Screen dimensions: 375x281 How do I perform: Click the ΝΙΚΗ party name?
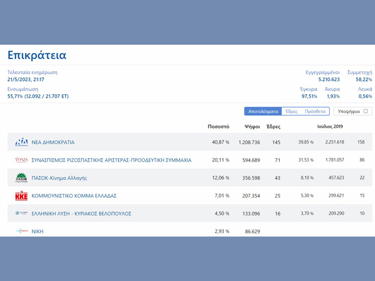[x=37, y=232]
